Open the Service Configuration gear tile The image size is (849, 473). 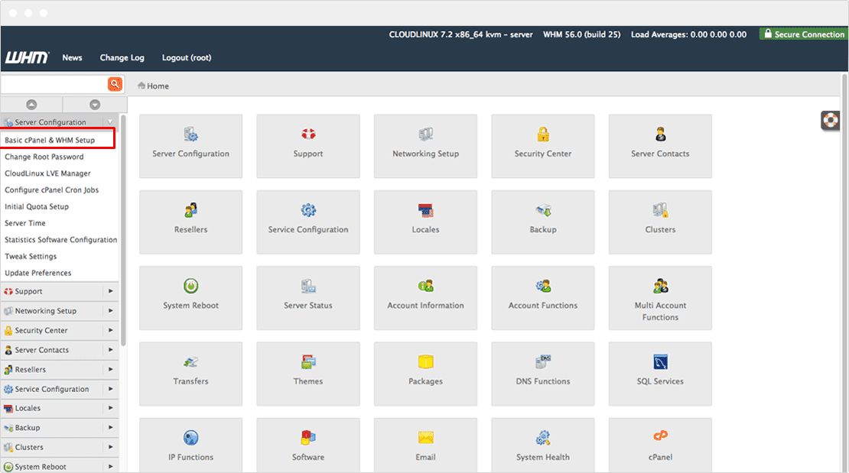pos(308,222)
